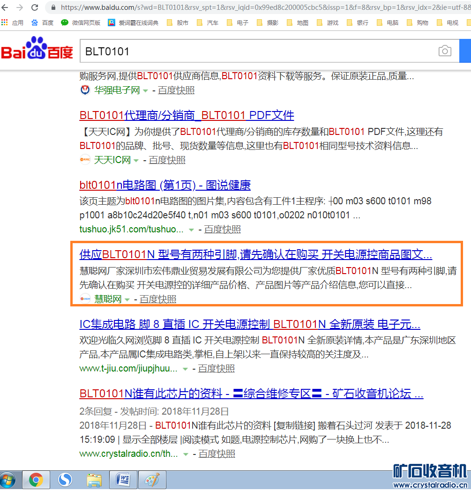Click the browser address bar URL
471x491 pixels.
266,7
